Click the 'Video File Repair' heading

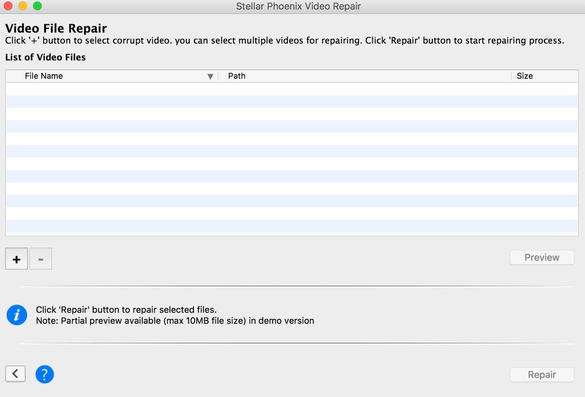(56, 28)
